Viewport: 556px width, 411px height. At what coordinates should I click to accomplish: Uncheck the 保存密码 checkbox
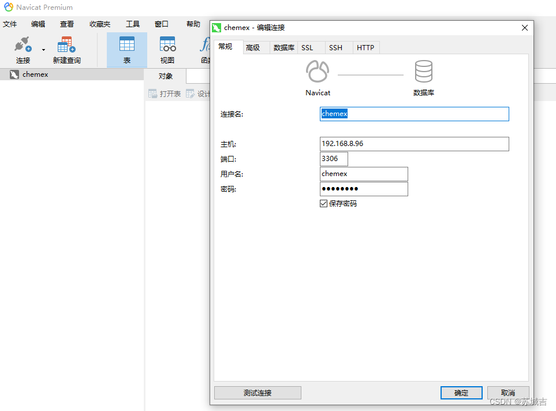click(324, 203)
